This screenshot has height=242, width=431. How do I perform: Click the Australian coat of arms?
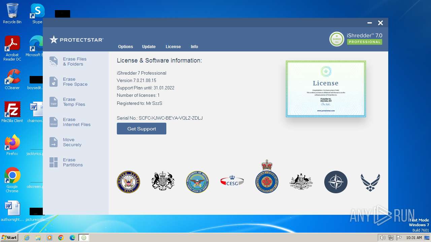(x=301, y=182)
